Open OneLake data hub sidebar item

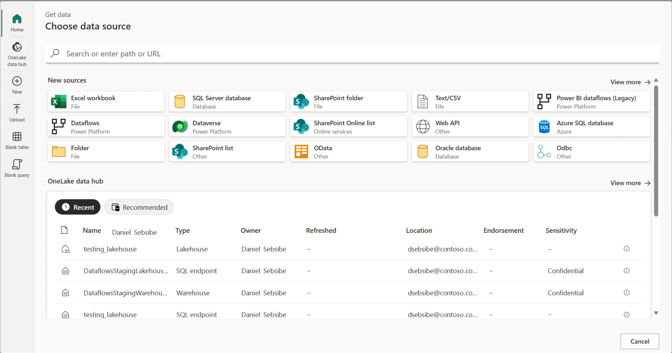(17, 54)
